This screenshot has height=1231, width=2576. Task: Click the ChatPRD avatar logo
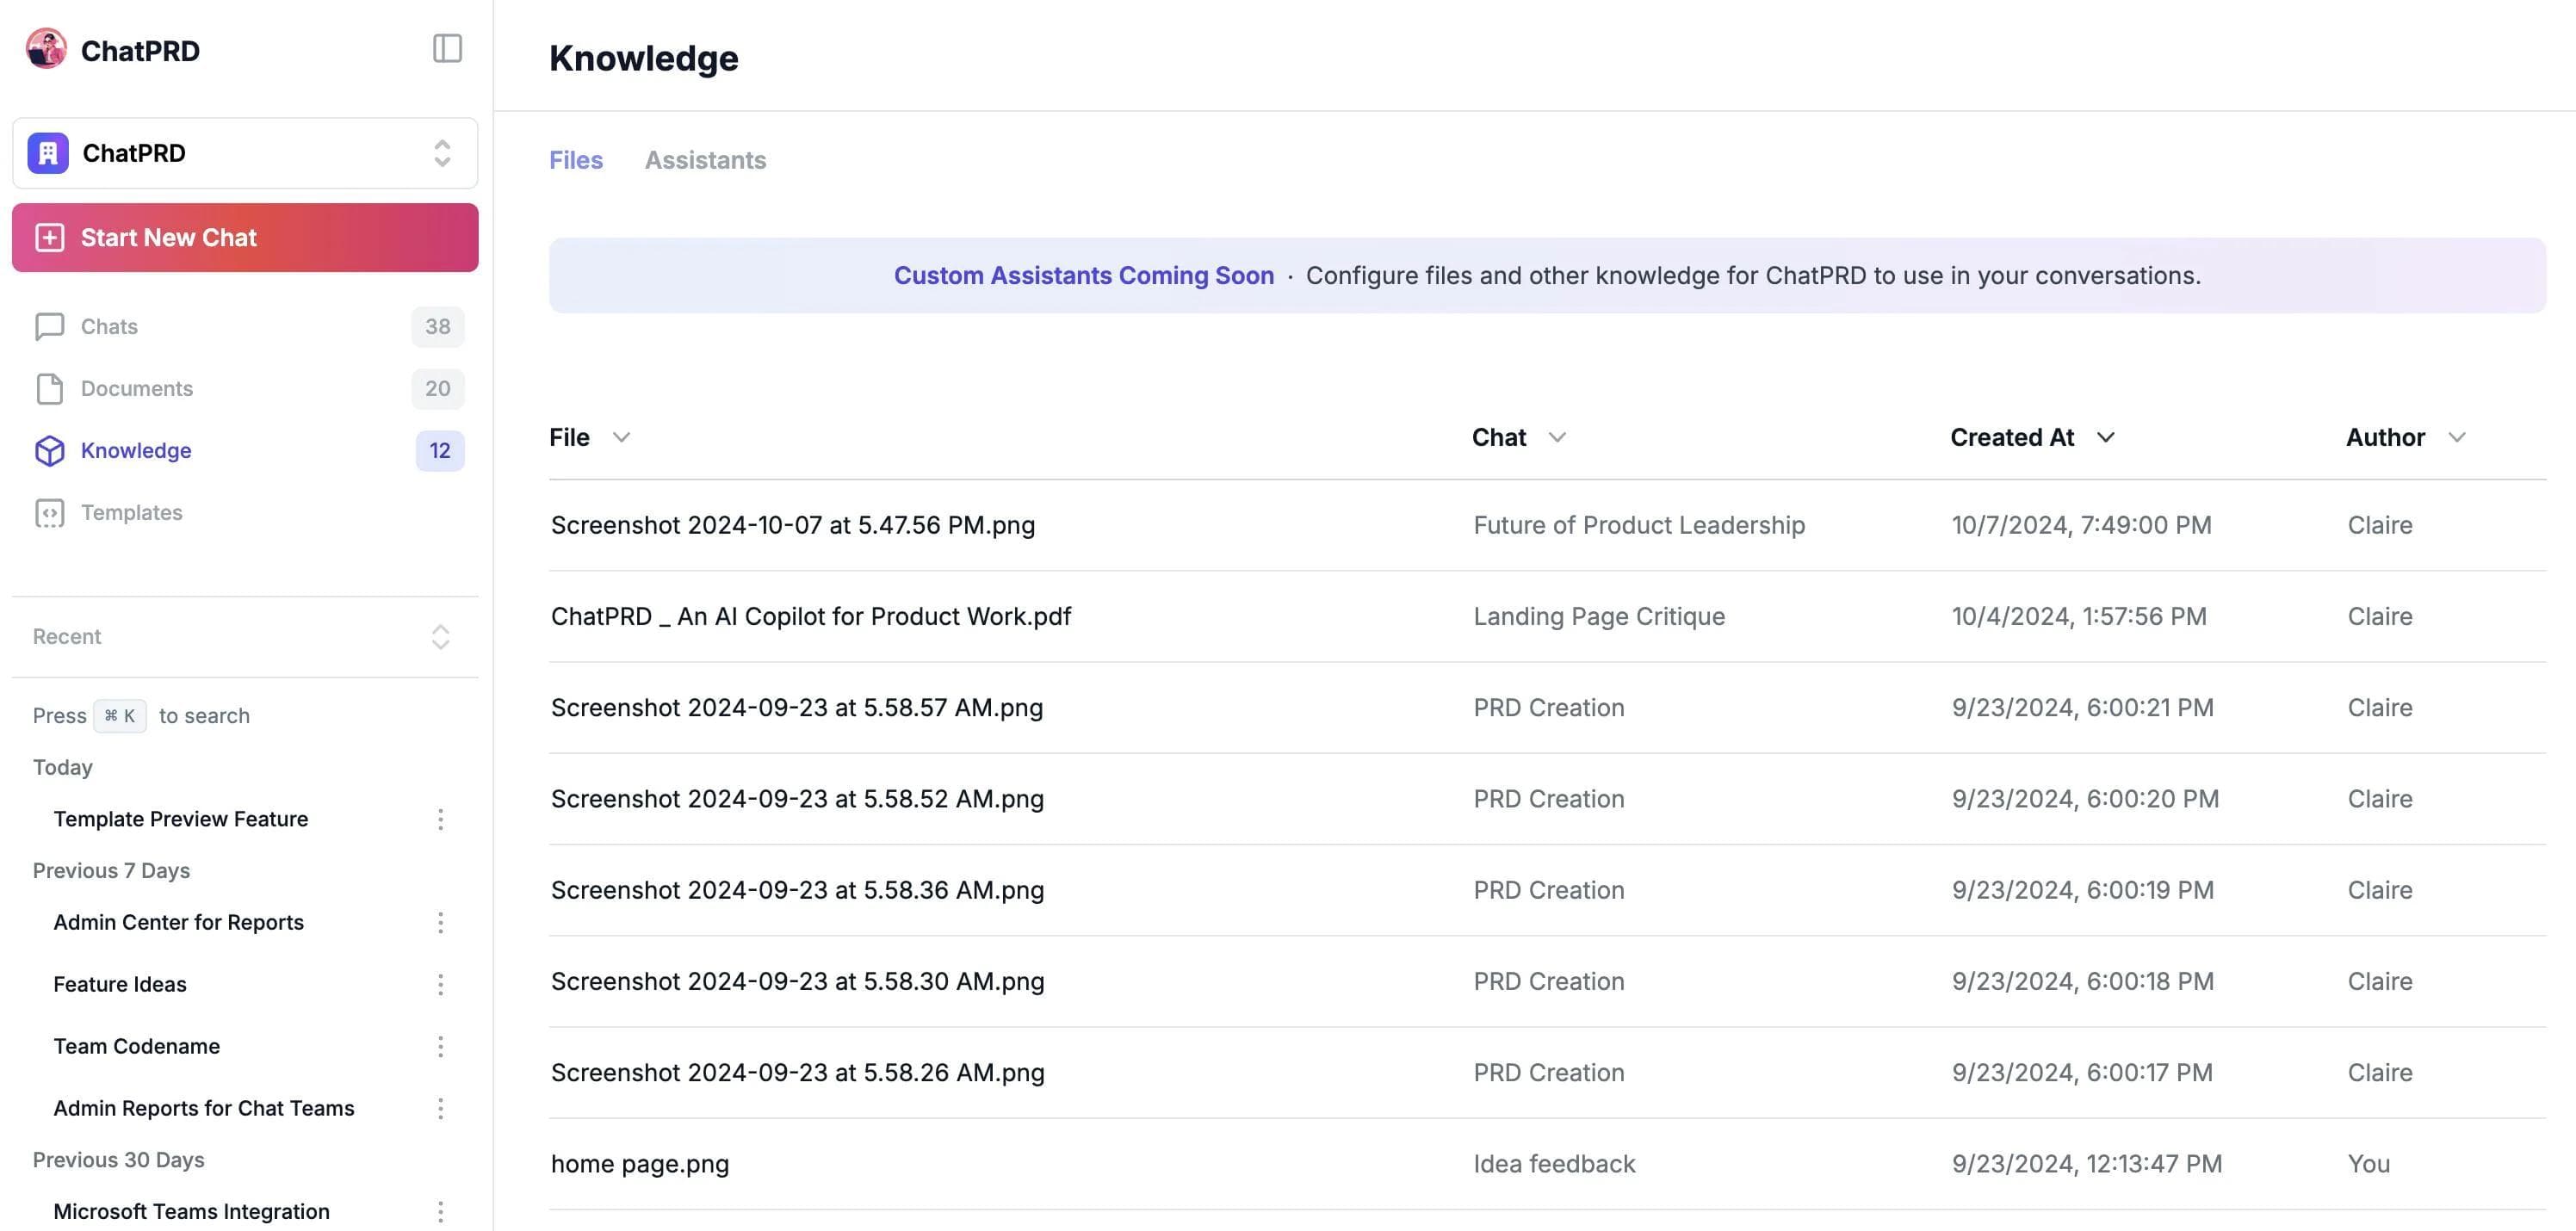pyautogui.click(x=46, y=49)
